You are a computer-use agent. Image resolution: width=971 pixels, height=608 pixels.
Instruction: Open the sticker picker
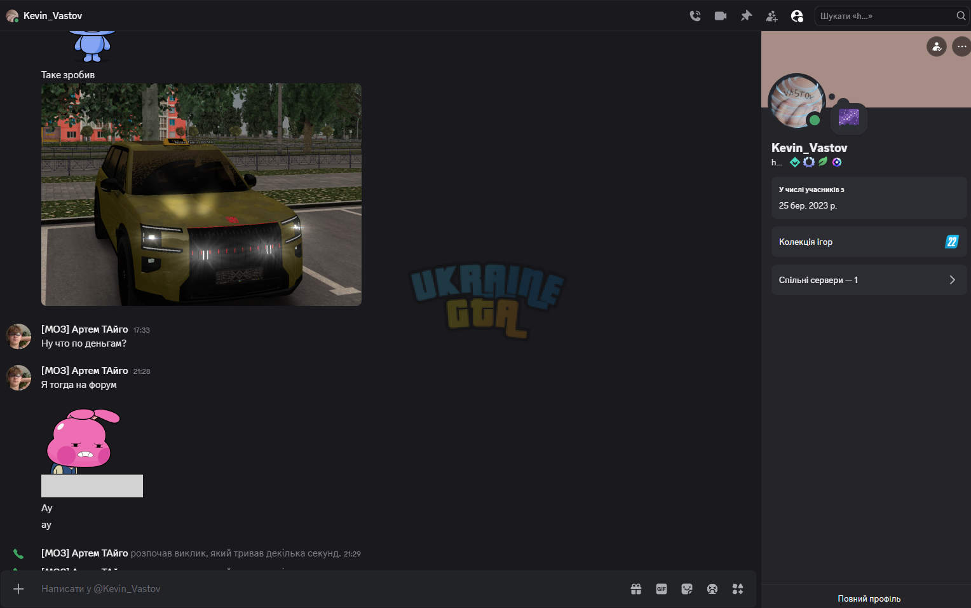point(687,589)
